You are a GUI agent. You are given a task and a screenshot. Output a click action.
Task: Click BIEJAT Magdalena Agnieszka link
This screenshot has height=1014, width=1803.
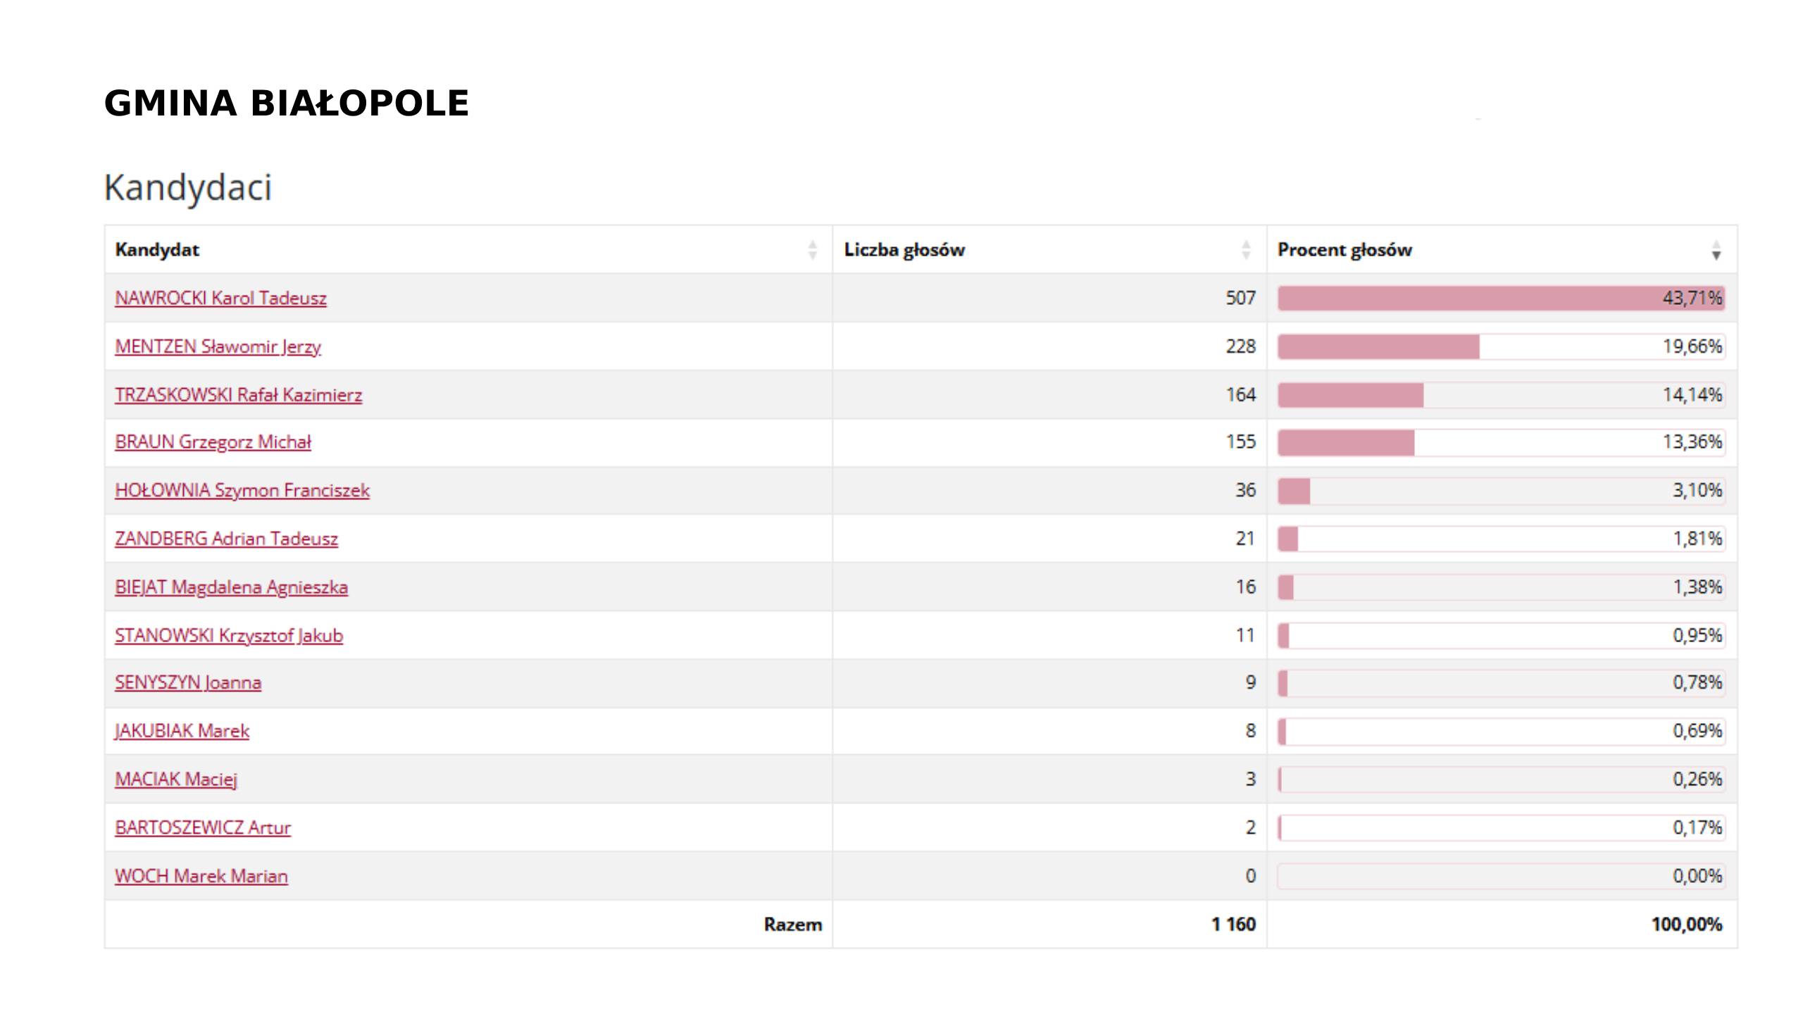click(x=231, y=587)
